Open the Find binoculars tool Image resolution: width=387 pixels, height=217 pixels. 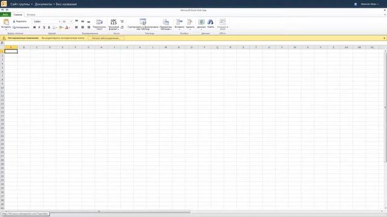(210, 24)
